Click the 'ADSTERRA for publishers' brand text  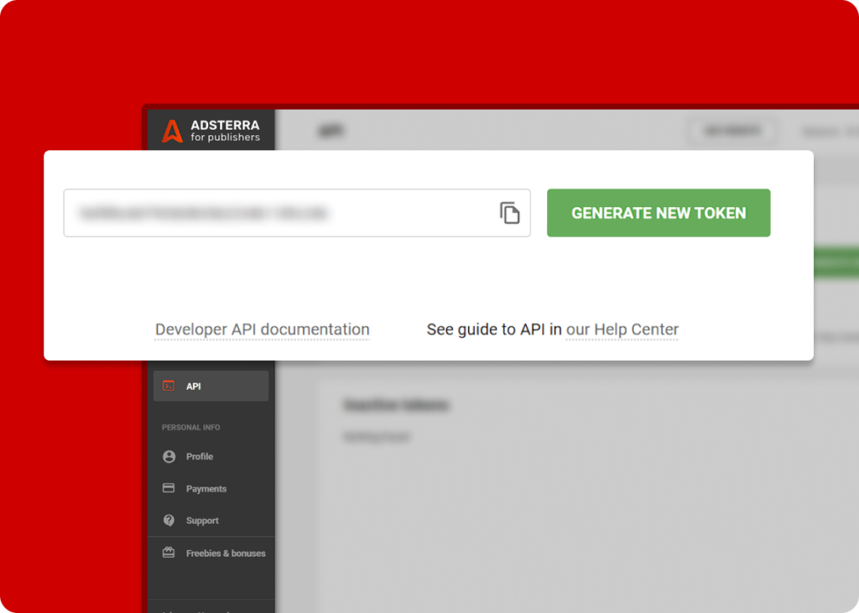(x=225, y=131)
